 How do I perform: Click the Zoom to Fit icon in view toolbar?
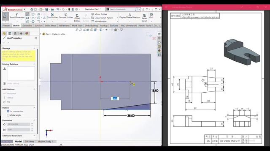click(77, 30)
